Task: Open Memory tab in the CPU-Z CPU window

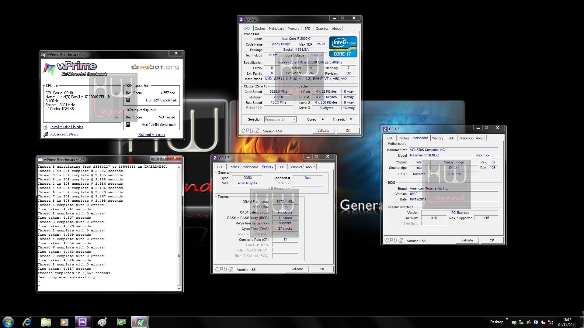Action: (x=294, y=29)
